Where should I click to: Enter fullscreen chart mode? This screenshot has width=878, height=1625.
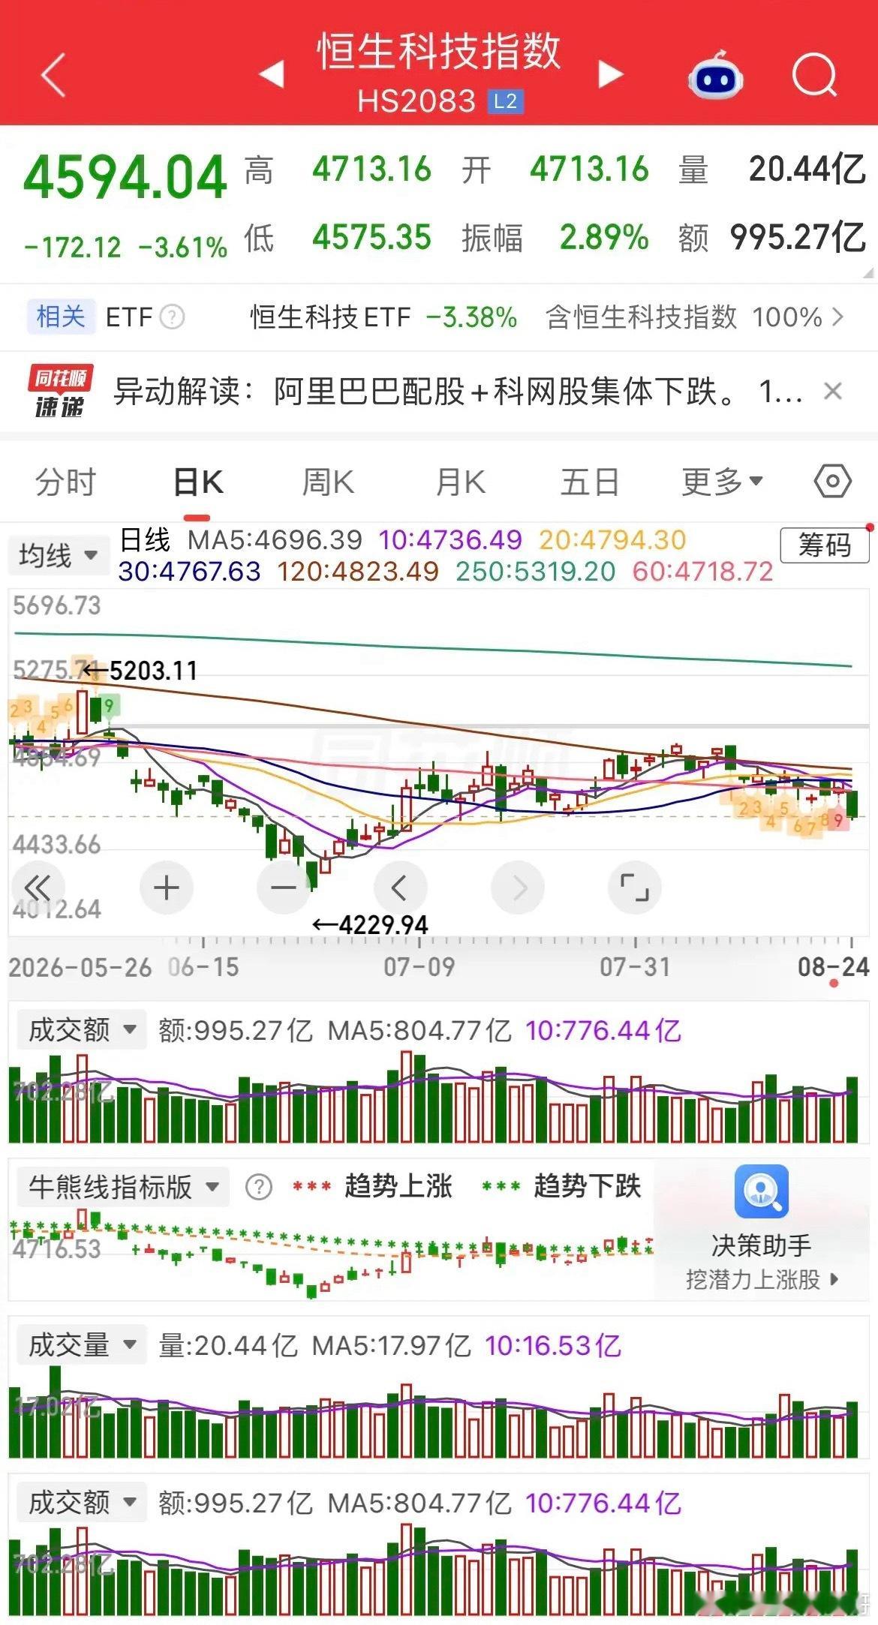[x=635, y=888]
